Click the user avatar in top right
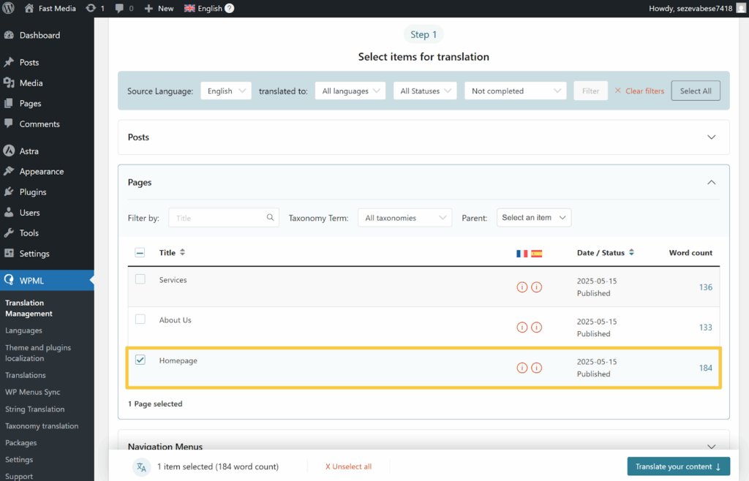Screen dimensions: 749x481 point(740,8)
